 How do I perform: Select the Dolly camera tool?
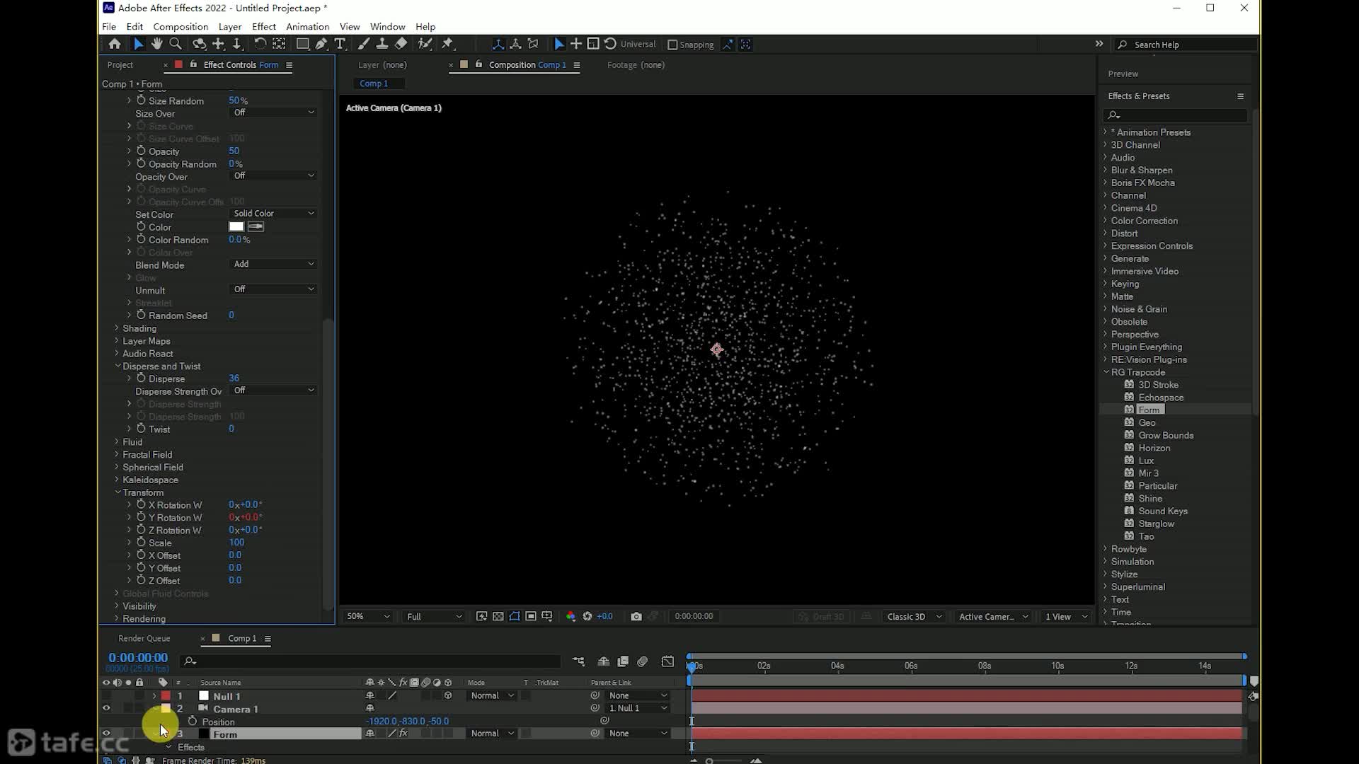click(x=236, y=44)
